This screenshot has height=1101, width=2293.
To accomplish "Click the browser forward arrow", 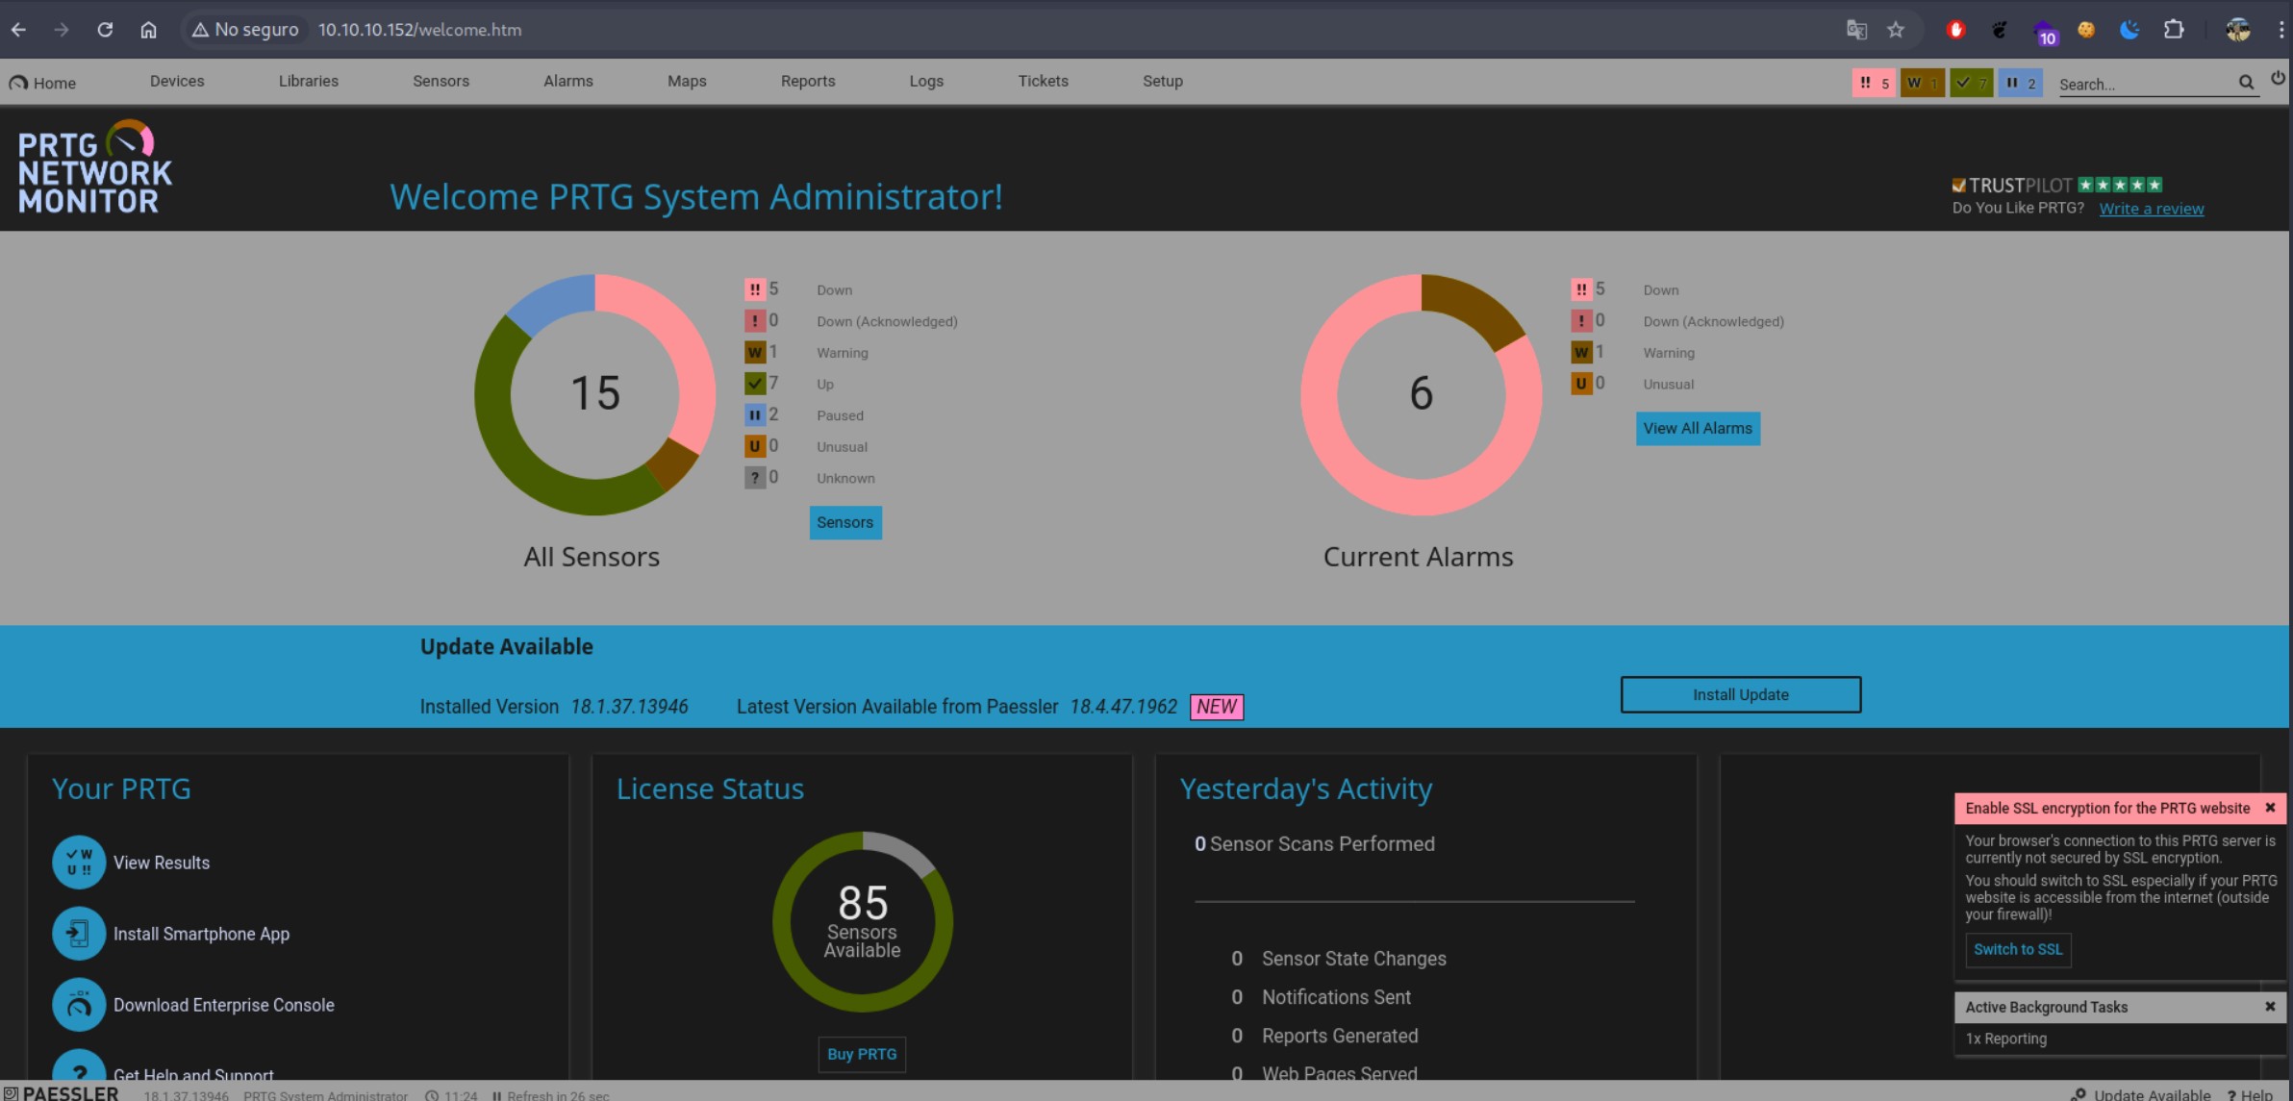I will [x=62, y=30].
